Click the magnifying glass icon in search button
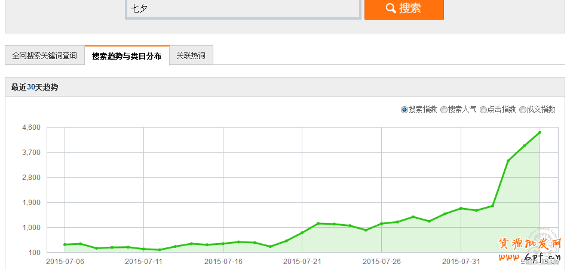The image size is (567, 270). [x=391, y=8]
